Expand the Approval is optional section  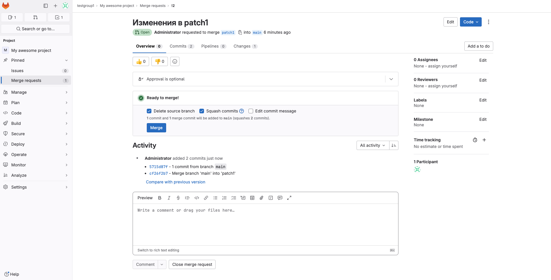point(391,79)
